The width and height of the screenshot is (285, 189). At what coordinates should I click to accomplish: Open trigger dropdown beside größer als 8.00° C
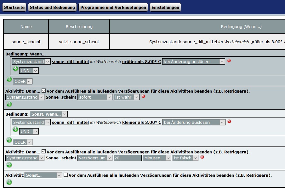pyautogui.click(x=194, y=61)
